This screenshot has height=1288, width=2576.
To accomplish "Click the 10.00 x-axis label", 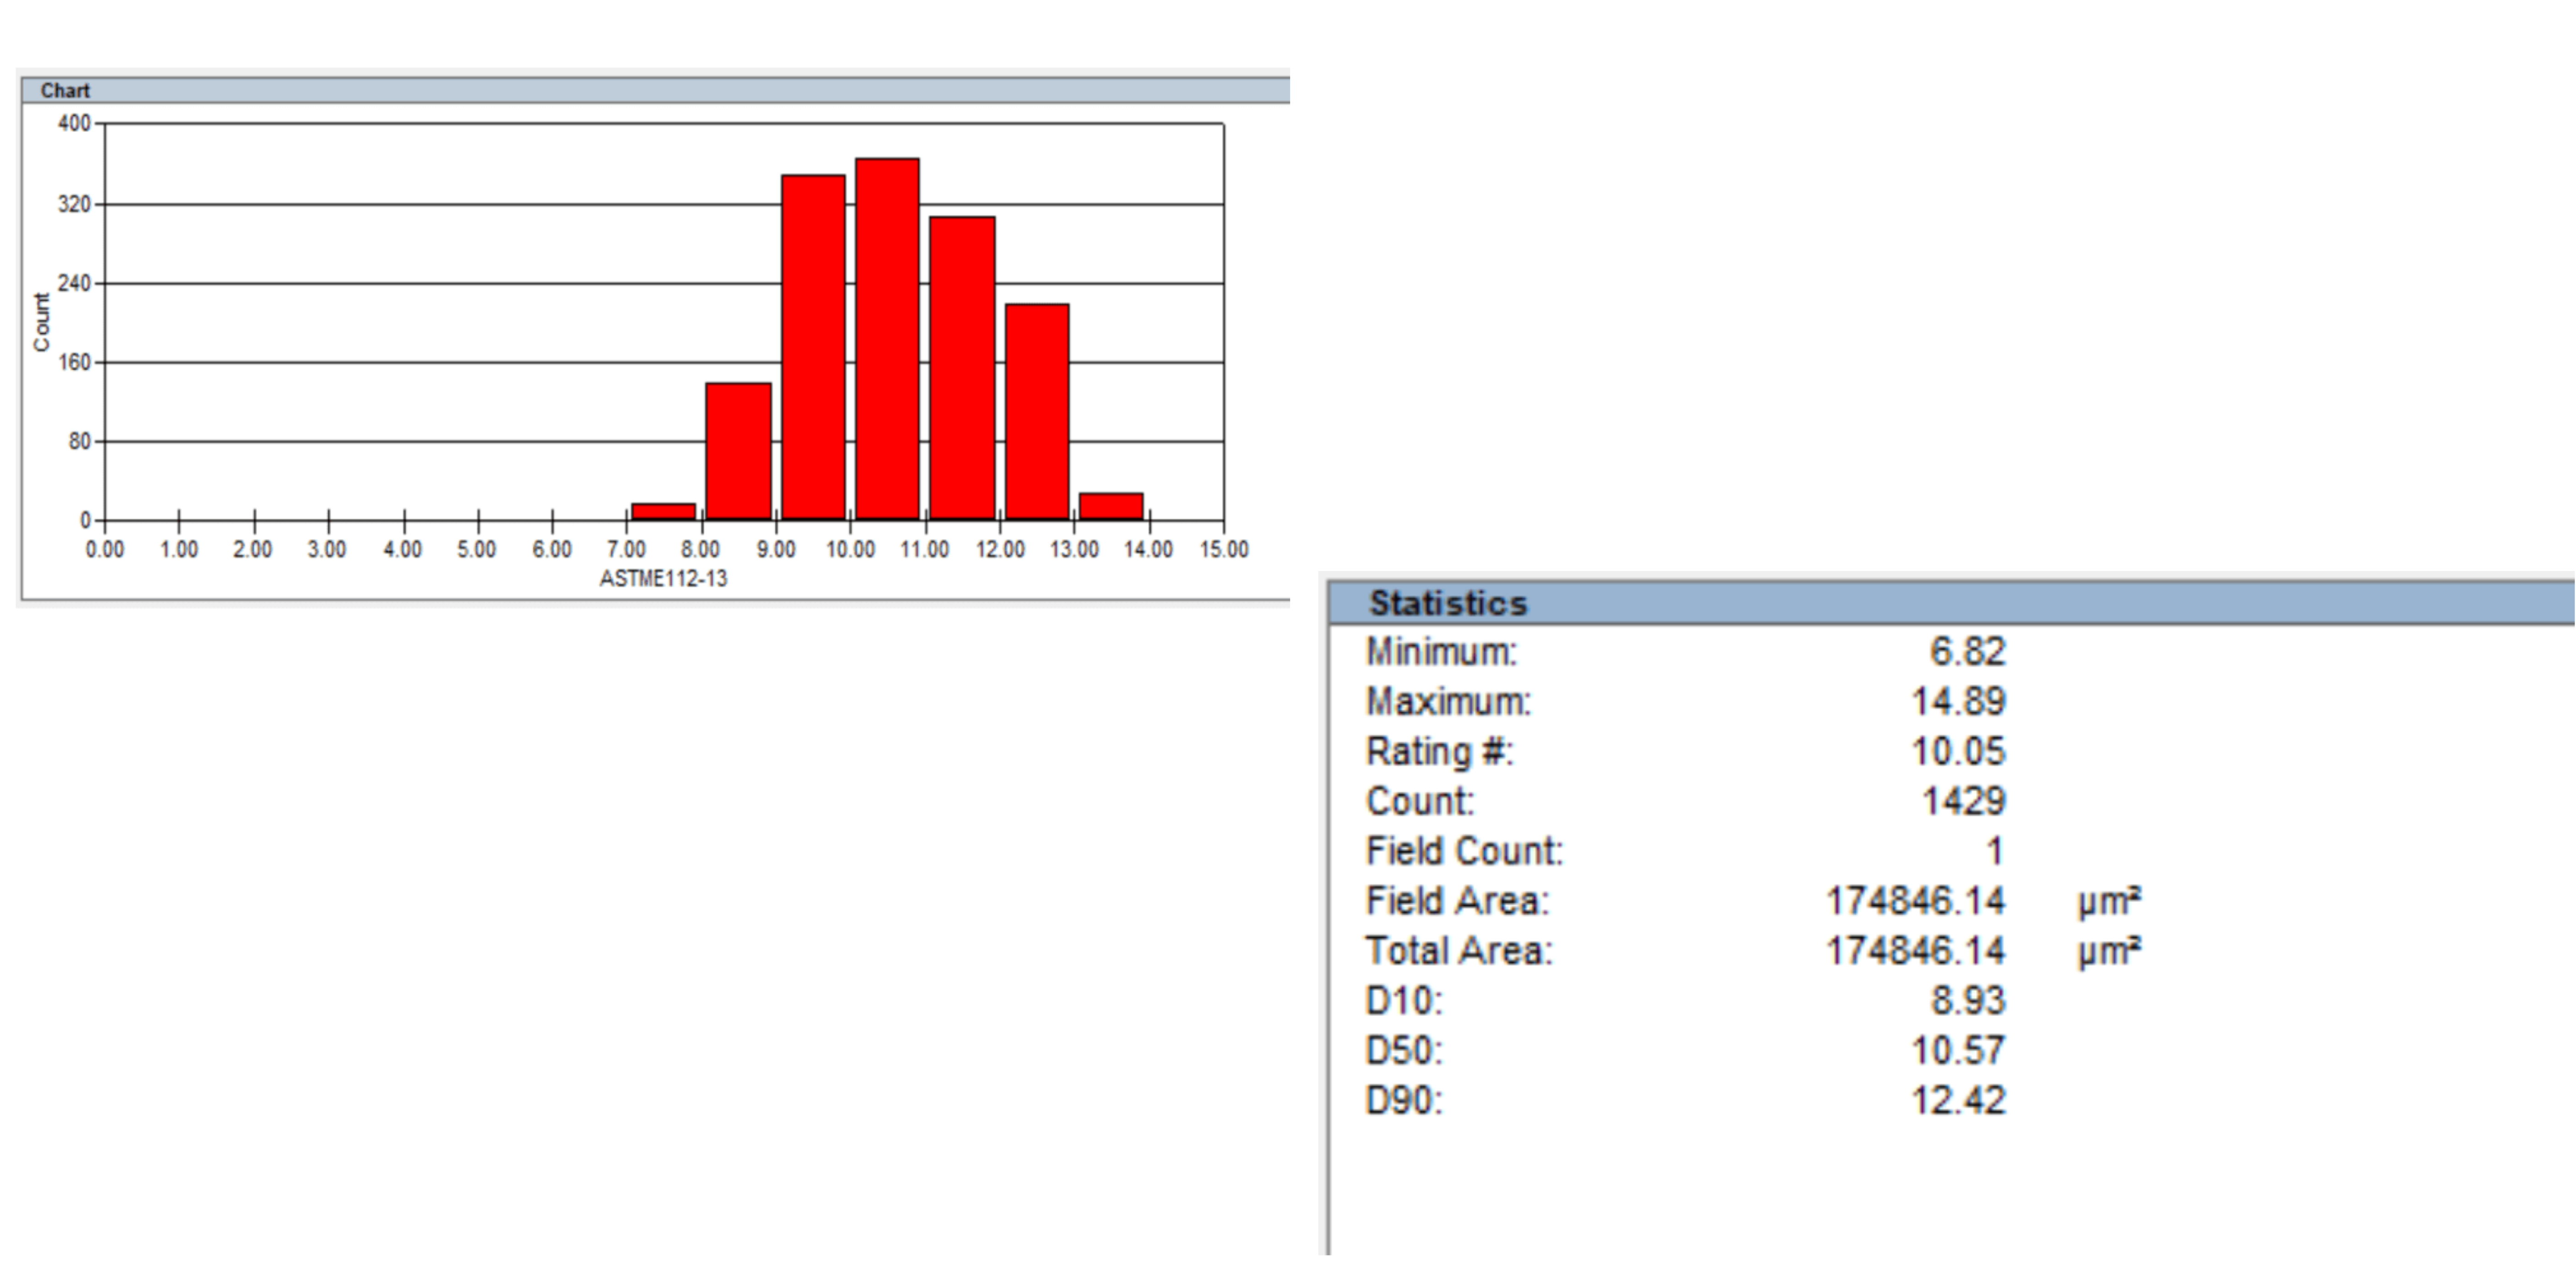I will (x=850, y=549).
